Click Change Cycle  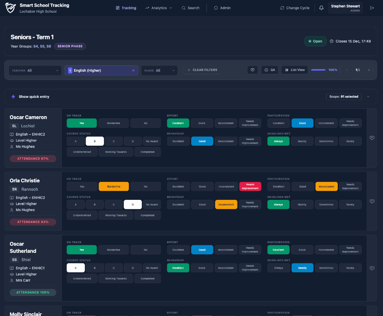pos(295,8)
